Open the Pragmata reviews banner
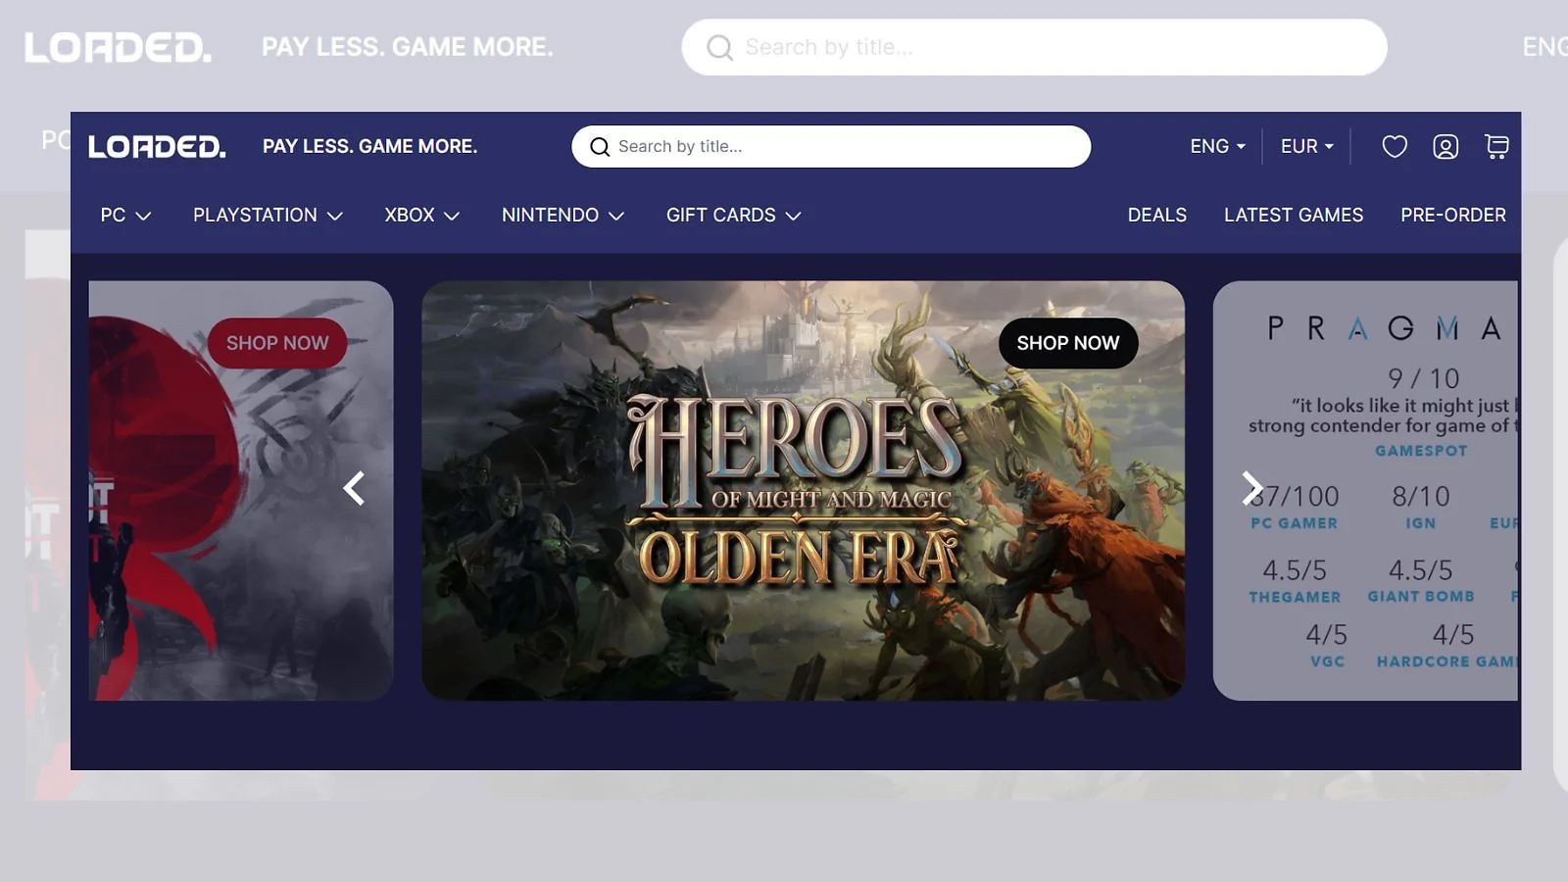The width and height of the screenshot is (1568, 882). [x=1365, y=490]
